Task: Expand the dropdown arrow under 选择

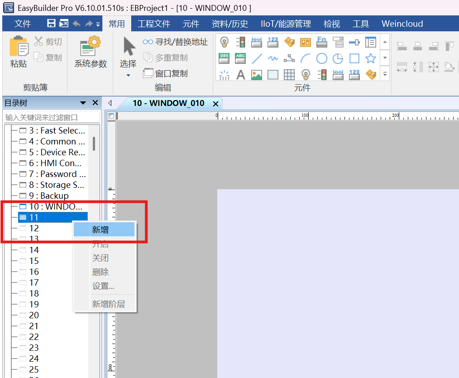Action: click(128, 75)
